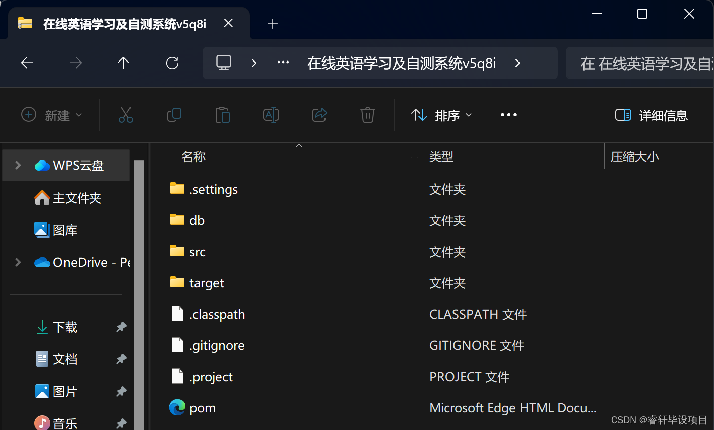This screenshot has width=714, height=430.
Task: Select the .gitignore file icon
Action: (177, 345)
